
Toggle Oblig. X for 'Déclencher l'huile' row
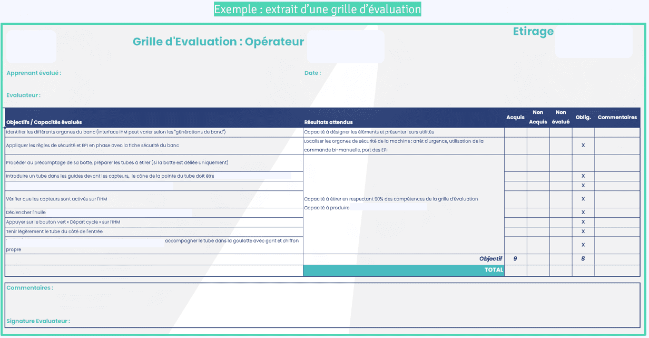[583, 213]
